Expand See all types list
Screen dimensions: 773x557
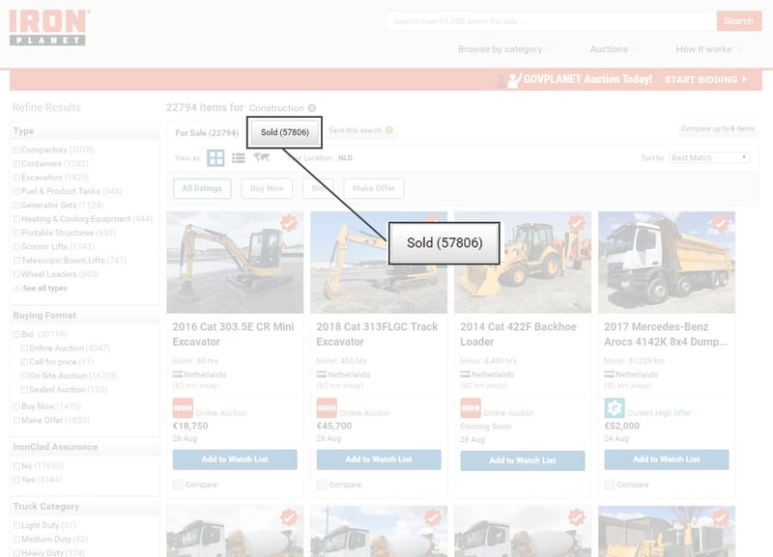(44, 288)
